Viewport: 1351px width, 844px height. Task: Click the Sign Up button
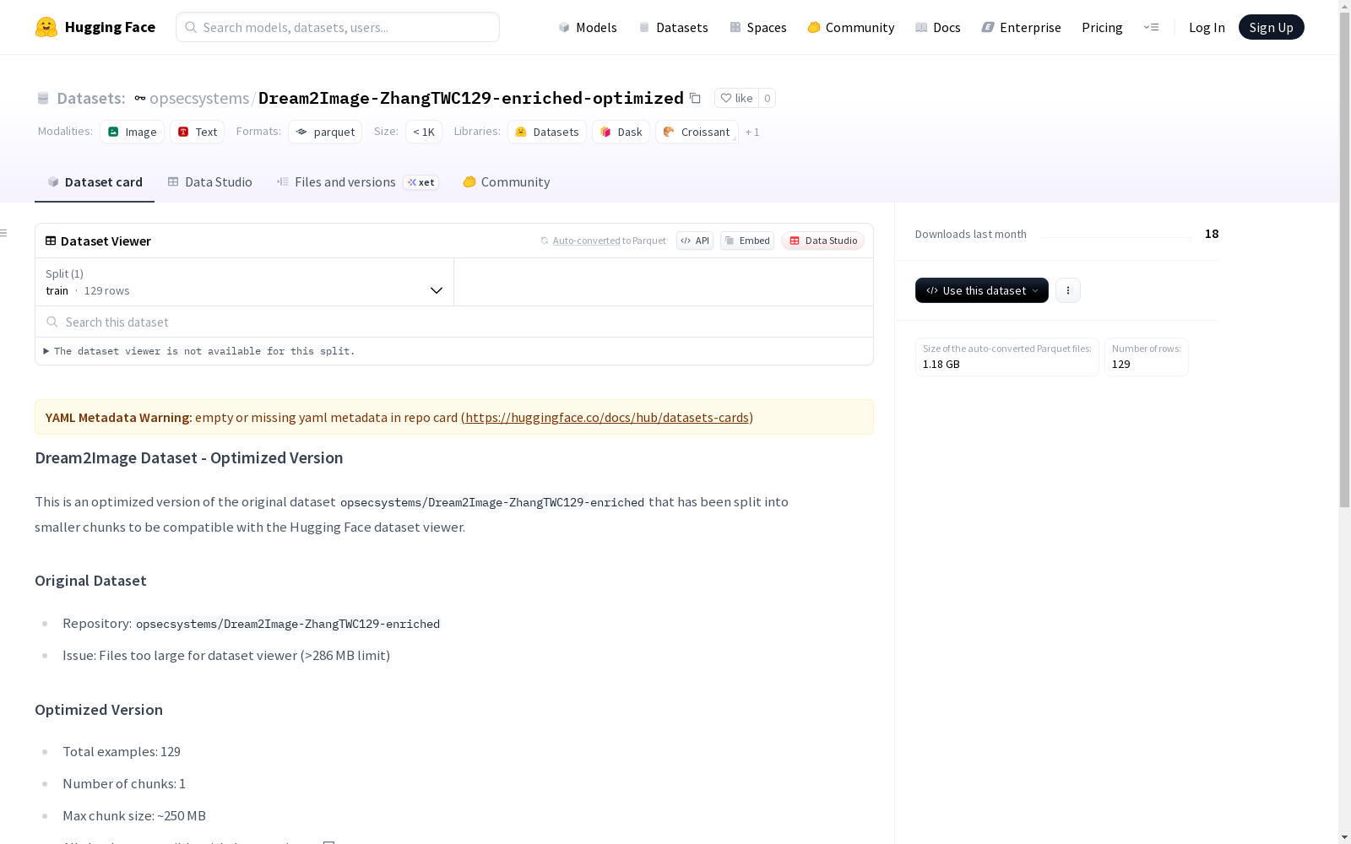(x=1272, y=27)
